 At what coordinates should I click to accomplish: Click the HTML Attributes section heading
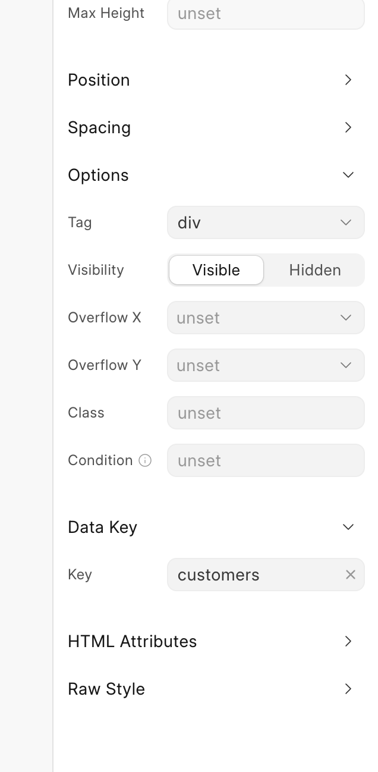[x=132, y=641]
